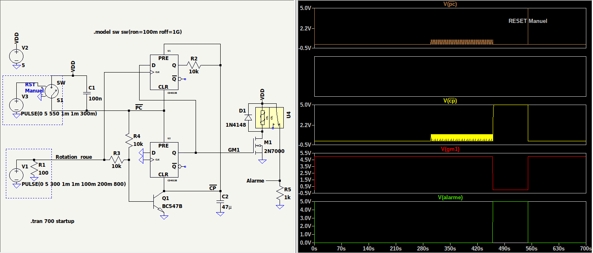Viewport: 593px width, 253px height.
Task: Select capacitor C1 symbol
Action: tap(86, 93)
